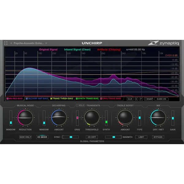Click the Musical Noise REDUCTION knob

pyautogui.click(x=25, y=117)
